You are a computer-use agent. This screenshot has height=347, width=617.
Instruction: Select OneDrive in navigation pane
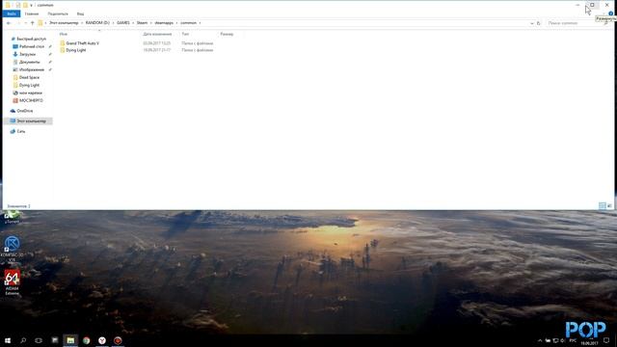pyautogui.click(x=25, y=111)
